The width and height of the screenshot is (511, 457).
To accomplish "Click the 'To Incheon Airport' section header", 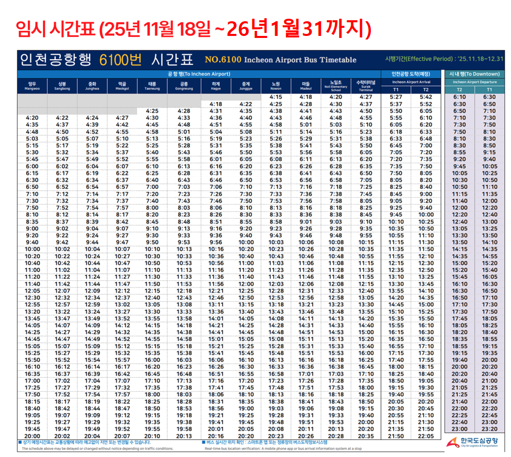I will 199,74.
